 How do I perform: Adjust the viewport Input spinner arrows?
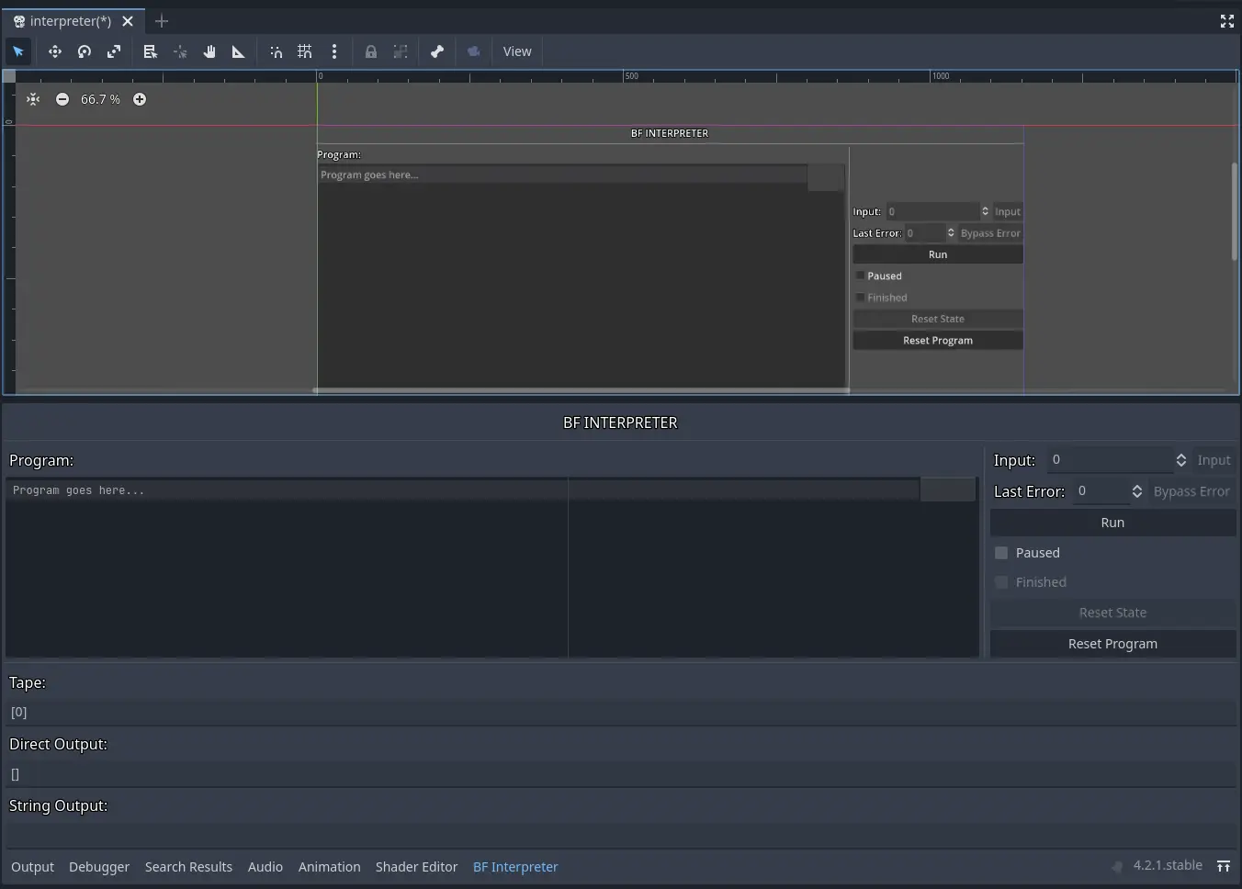click(x=986, y=211)
